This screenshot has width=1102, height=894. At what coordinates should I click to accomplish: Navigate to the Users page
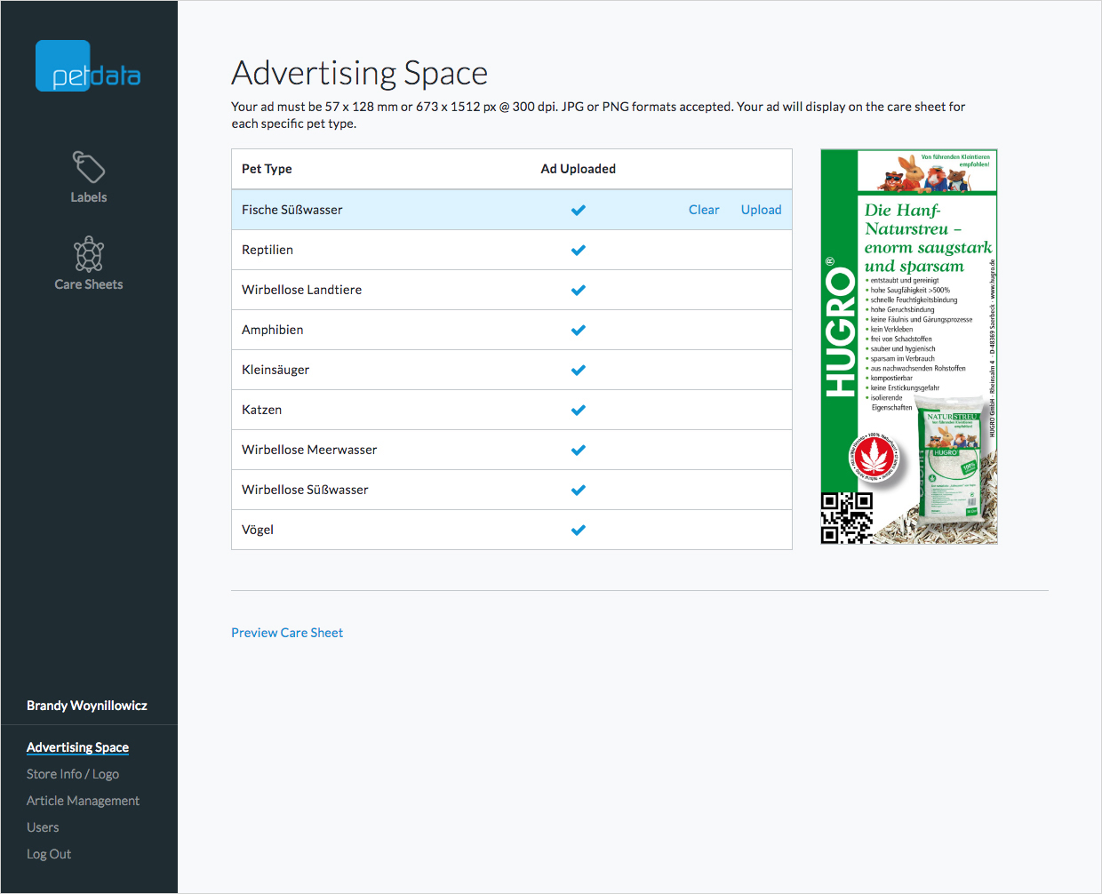[43, 827]
